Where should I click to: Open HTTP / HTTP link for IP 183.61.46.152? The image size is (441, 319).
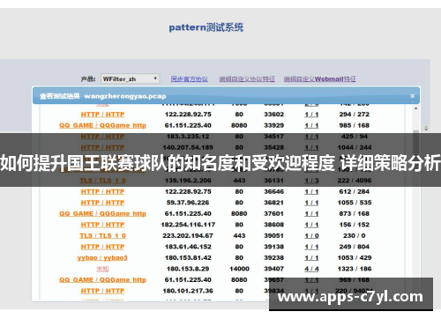pyautogui.click(x=102, y=247)
